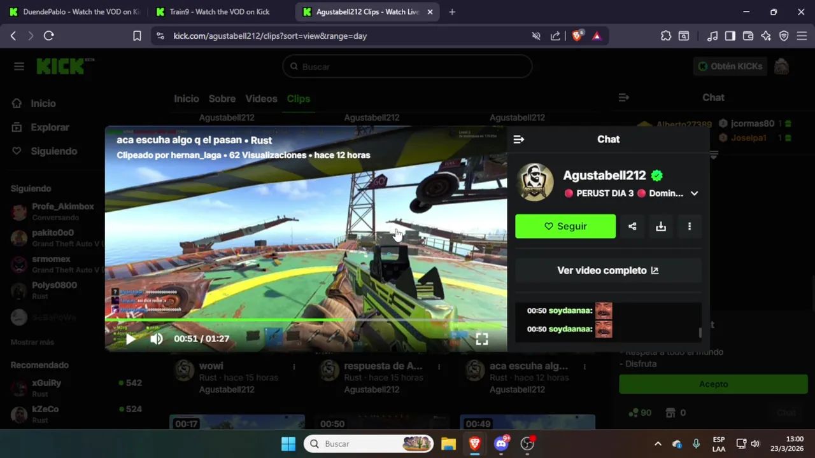Open File Explorer from the taskbar
The width and height of the screenshot is (815, 458).
pyautogui.click(x=448, y=443)
